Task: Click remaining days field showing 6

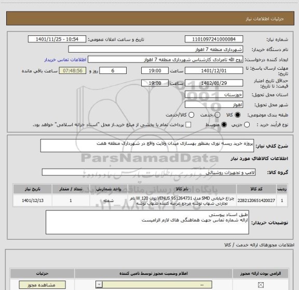Action: coord(113,71)
